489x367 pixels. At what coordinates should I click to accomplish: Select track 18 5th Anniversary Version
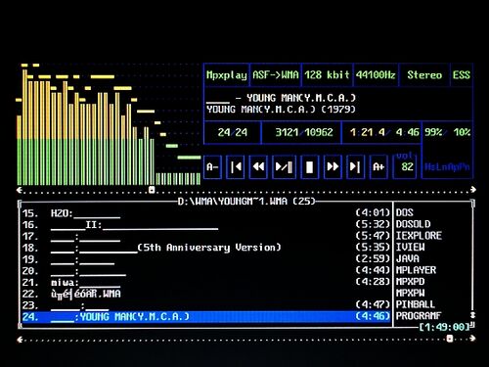pyautogui.click(x=206, y=248)
